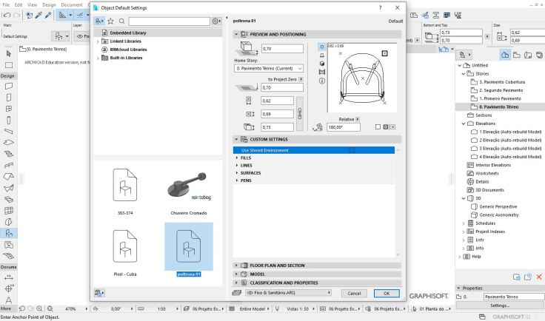Select the 365-374 object thumbnail
This screenshot has height=321, width=545.
pyautogui.click(x=125, y=192)
